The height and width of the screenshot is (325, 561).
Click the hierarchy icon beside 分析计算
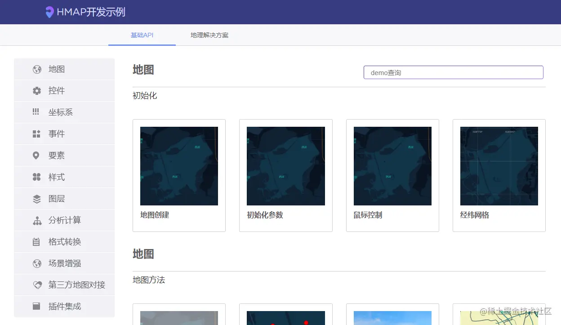[x=37, y=220]
